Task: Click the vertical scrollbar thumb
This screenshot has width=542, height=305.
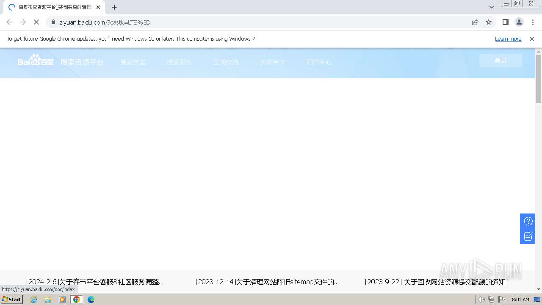Action: [539, 78]
